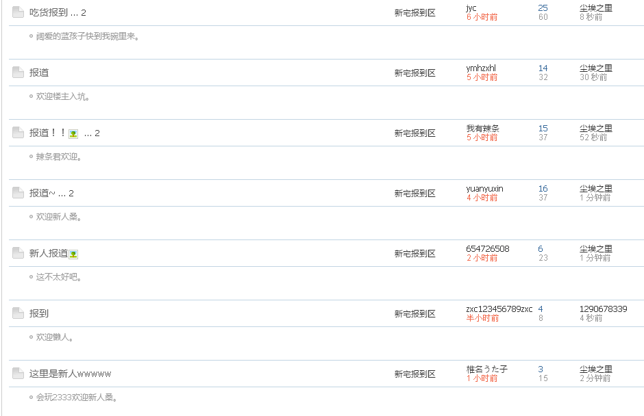644x416 pixels.
Task: Jump to page 2 of the "报道~" thread
Action: tap(71, 194)
